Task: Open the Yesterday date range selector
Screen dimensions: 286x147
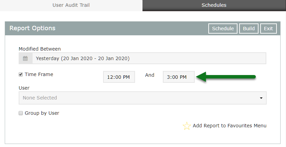Action: point(149,58)
